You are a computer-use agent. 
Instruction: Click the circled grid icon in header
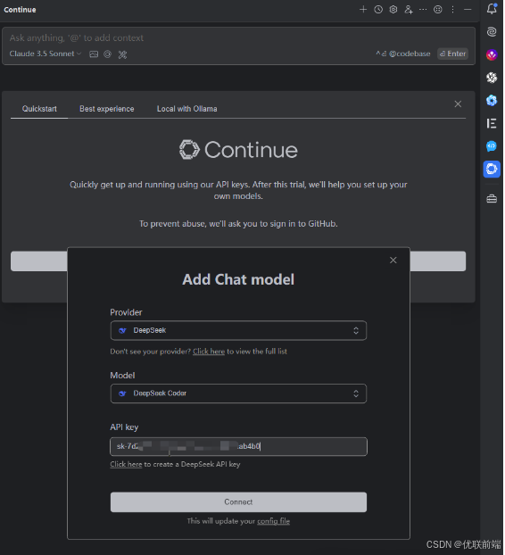click(438, 10)
